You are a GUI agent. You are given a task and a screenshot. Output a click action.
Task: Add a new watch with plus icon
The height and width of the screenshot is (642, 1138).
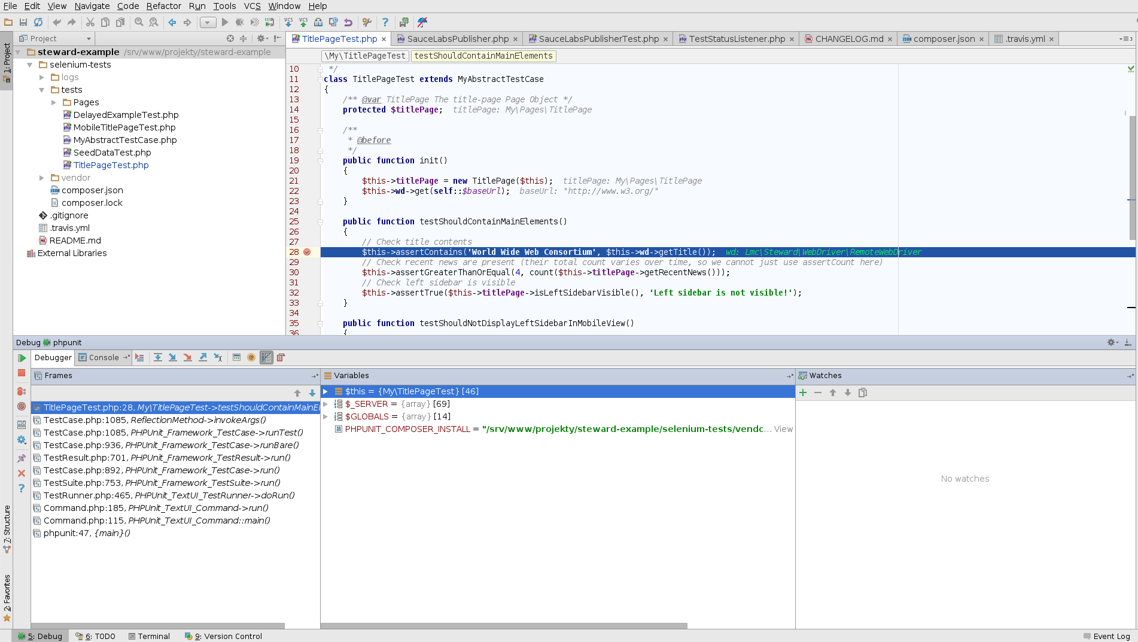click(x=803, y=392)
